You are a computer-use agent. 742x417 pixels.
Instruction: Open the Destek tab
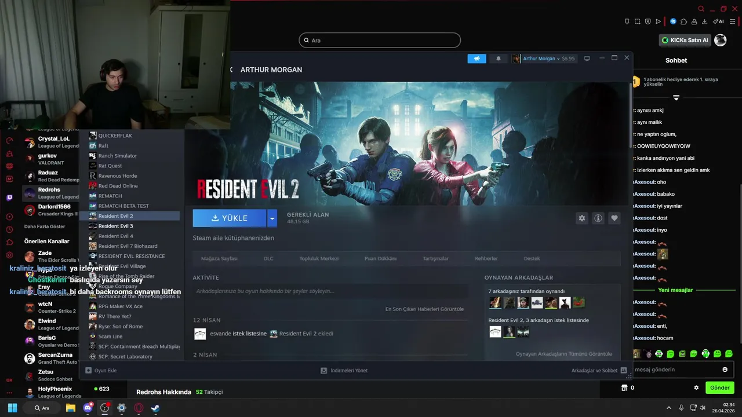coord(532,258)
